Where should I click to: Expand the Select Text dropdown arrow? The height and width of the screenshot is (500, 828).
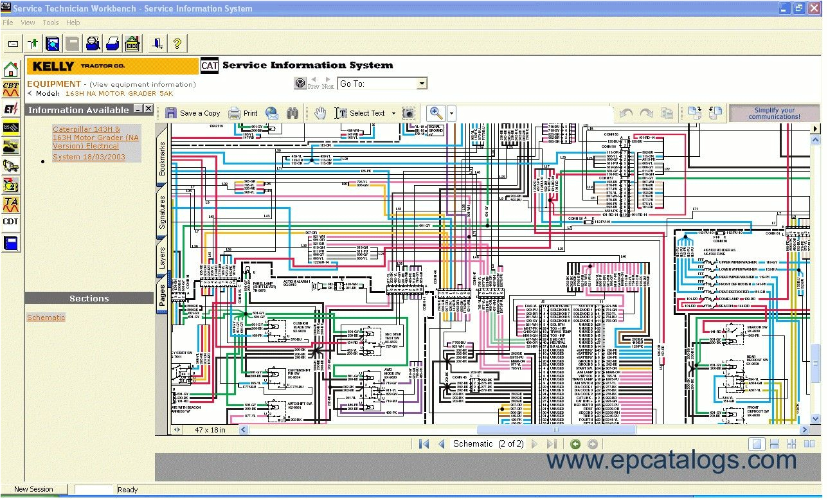pos(393,113)
